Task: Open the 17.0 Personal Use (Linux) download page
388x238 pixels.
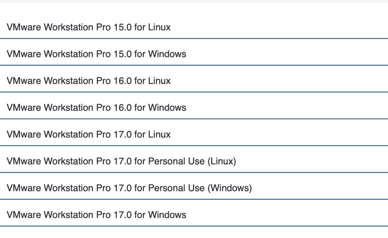Action: pyautogui.click(x=121, y=161)
